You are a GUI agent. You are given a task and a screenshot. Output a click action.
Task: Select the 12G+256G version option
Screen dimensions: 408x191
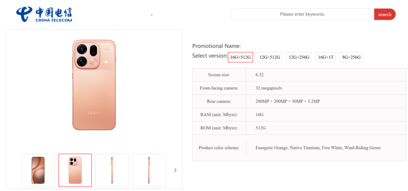pos(299,58)
